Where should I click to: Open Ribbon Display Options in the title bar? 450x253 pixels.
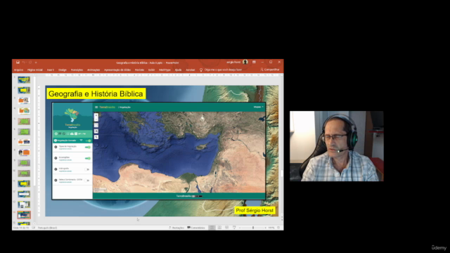pyautogui.click(x=254, y=62)
